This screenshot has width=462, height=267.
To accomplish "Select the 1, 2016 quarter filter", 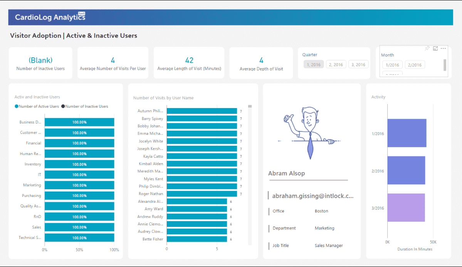I will coord(313,65).
